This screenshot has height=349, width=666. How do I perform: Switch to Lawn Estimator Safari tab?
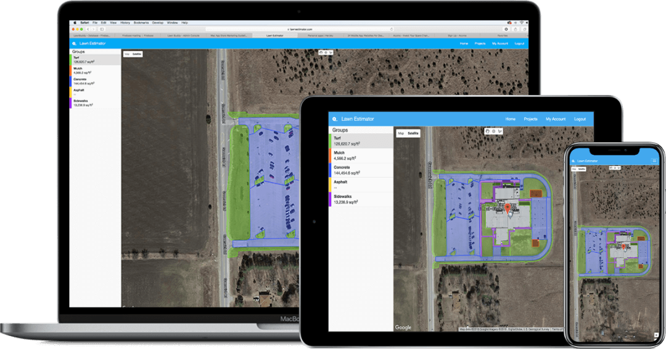[275, 36]
